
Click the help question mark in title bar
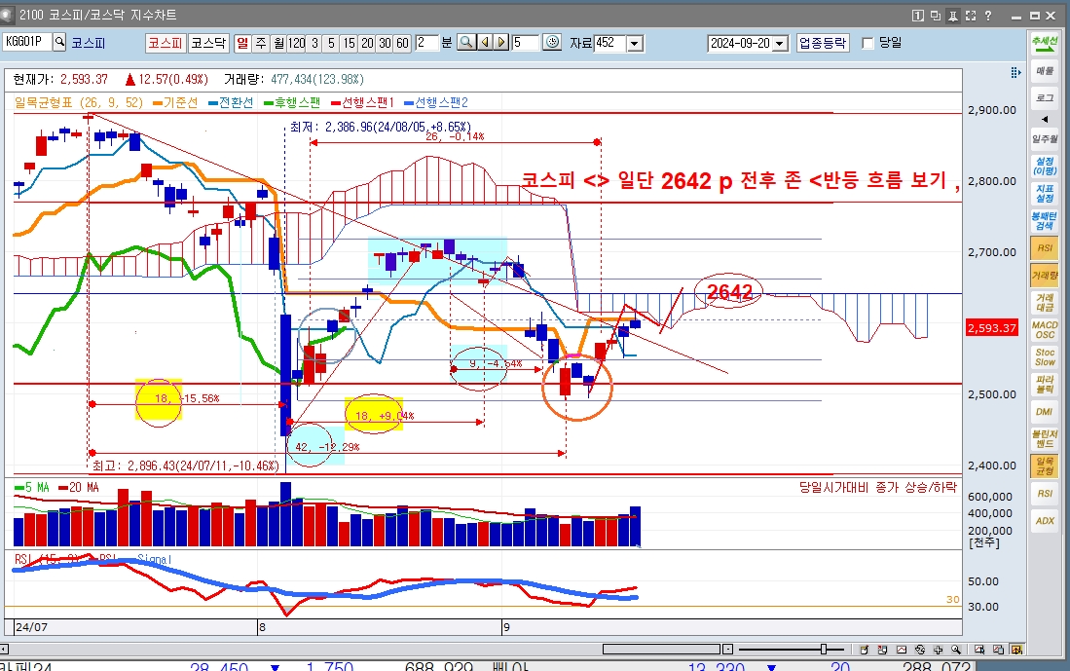[987, 16]
